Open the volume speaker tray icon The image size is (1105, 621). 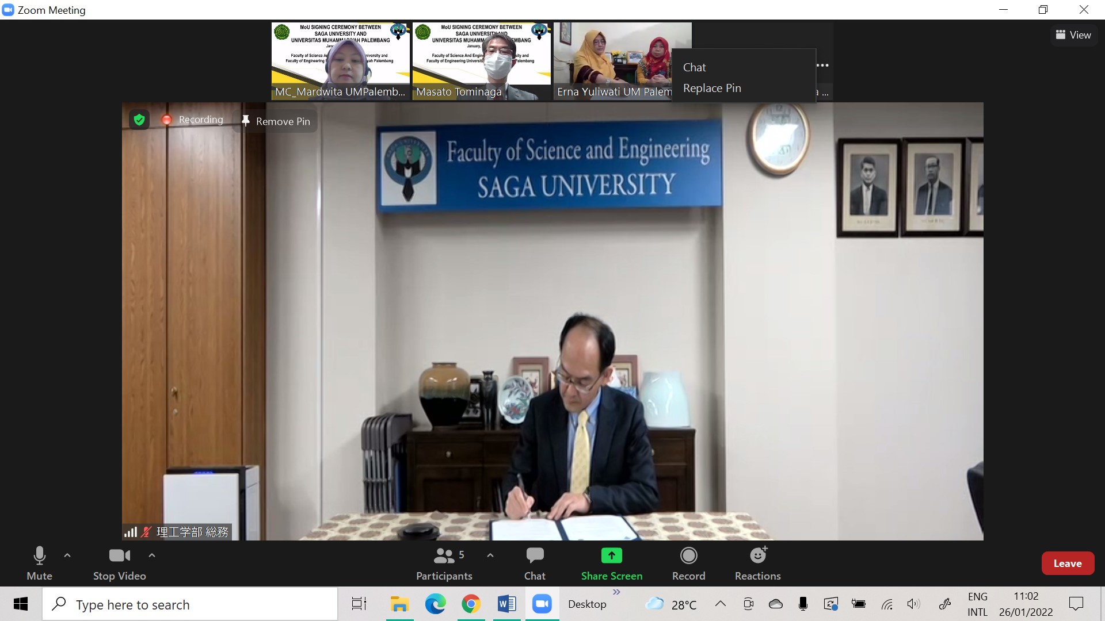(x=913, y=604)
